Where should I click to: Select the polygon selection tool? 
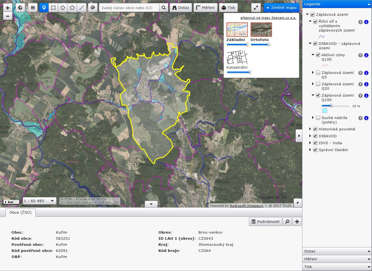tap(72, 8)
